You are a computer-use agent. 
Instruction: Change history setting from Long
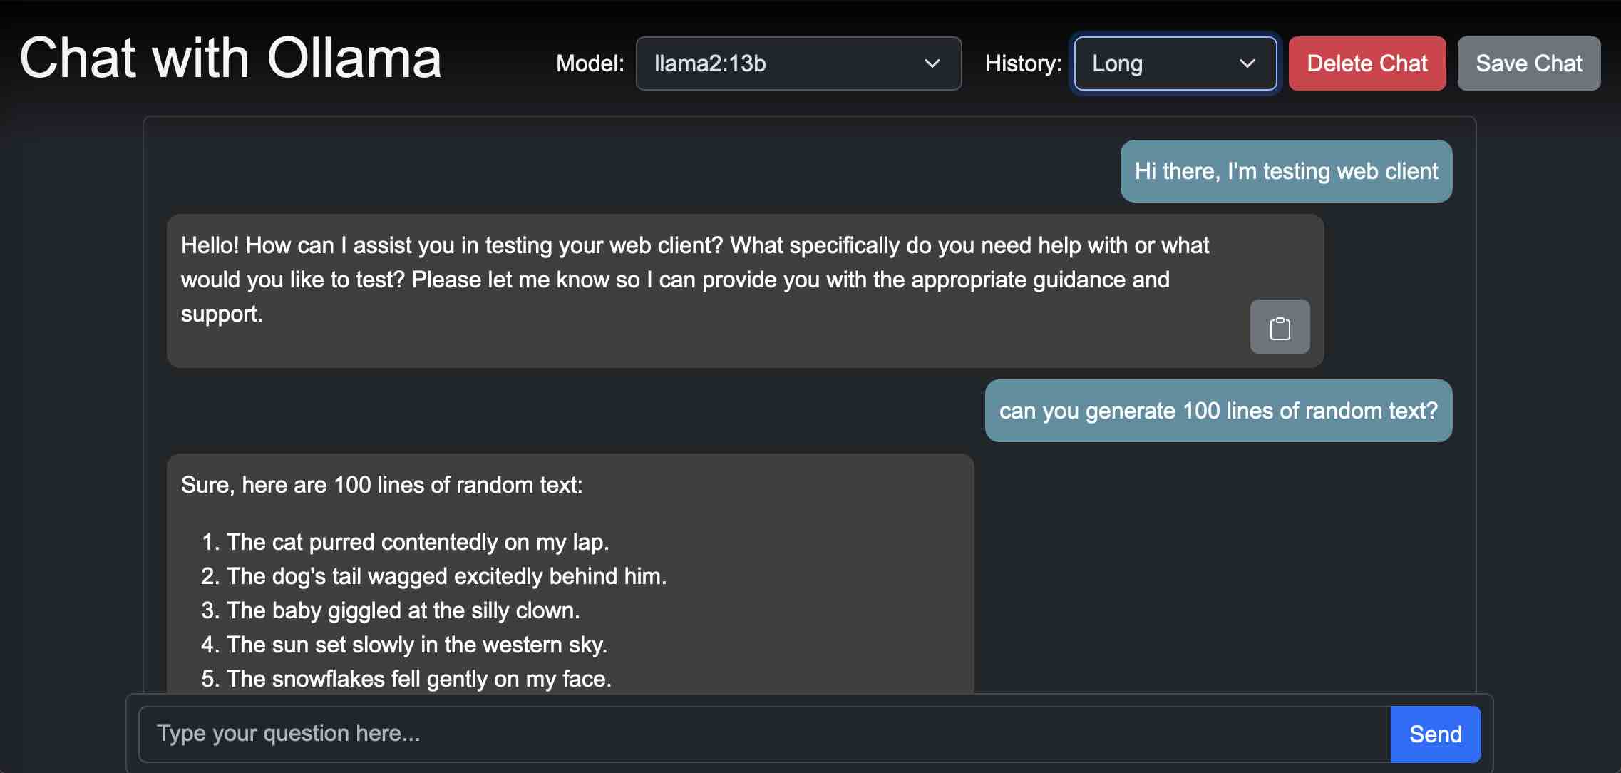click(x=1175, y=63)
